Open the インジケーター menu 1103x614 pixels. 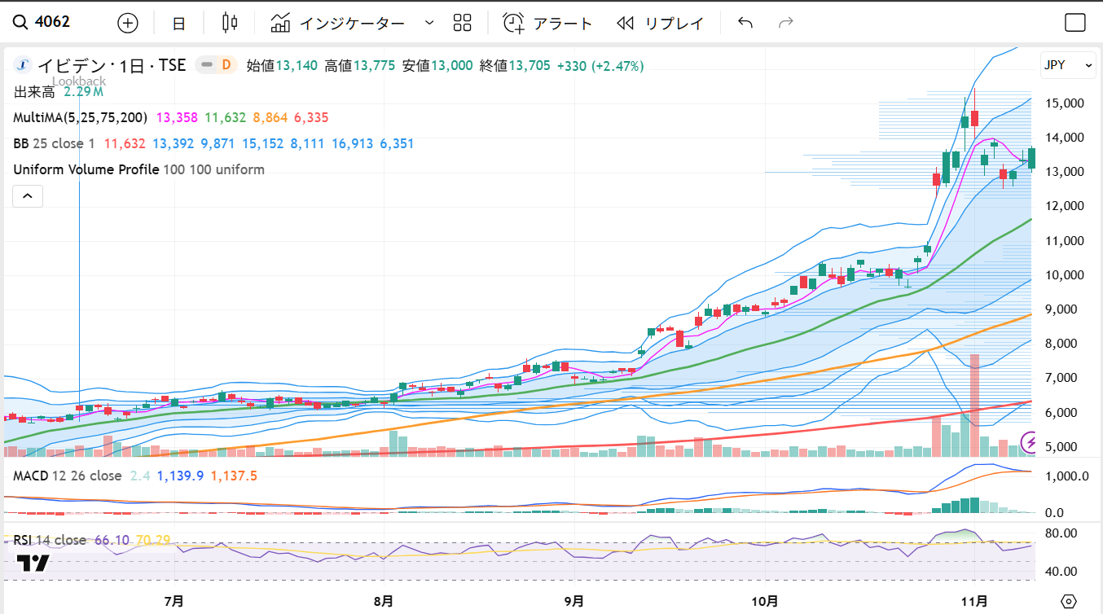pyautogui.click(x=338, y=23)
